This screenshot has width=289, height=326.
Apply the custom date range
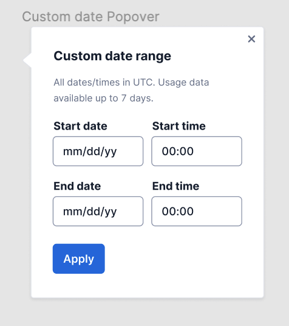(x=79, y=258)
